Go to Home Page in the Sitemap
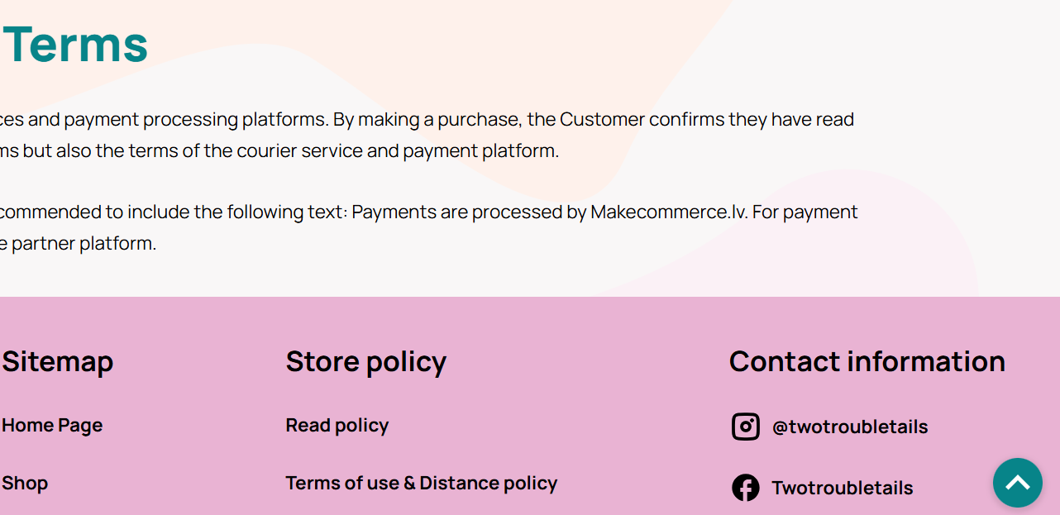Screen dimensions: 1060x515 click(x=52, y=426)
